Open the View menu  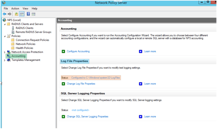point(25,8)
